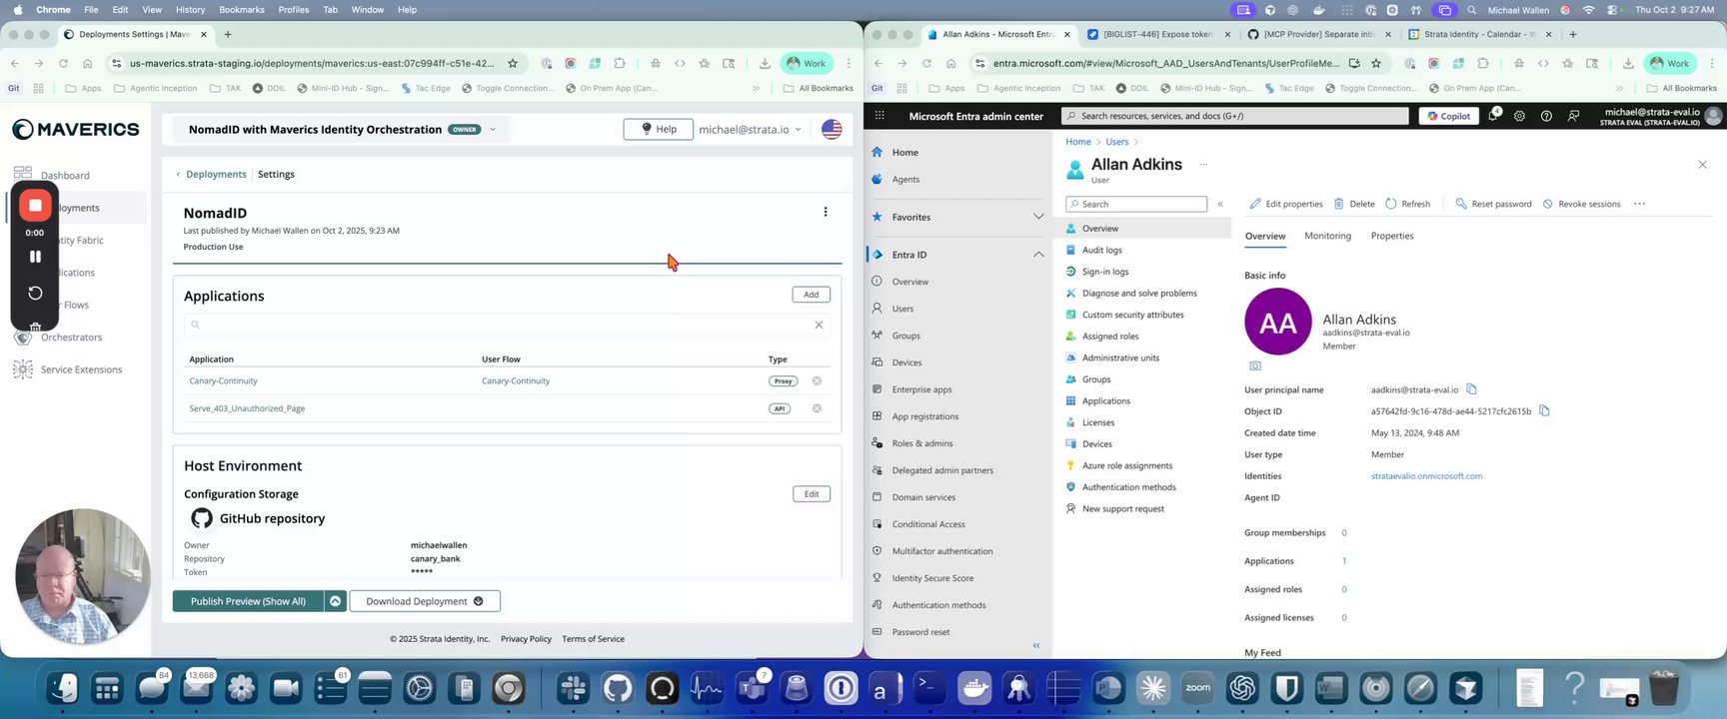Remove the Serve_403_Unauthorized_Page application row
The height and width of the screenshot is (719, 1727).
[817, 408]
